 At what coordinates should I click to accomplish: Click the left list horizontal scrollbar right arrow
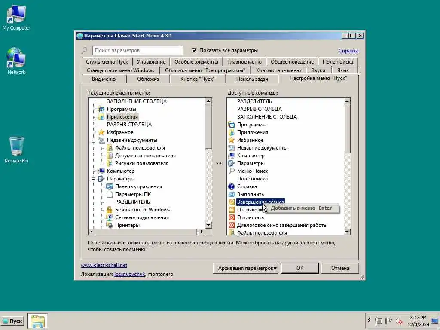202,232
